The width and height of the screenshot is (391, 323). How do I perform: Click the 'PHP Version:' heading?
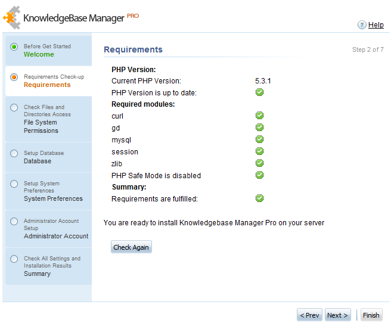[x=134, y=70]
